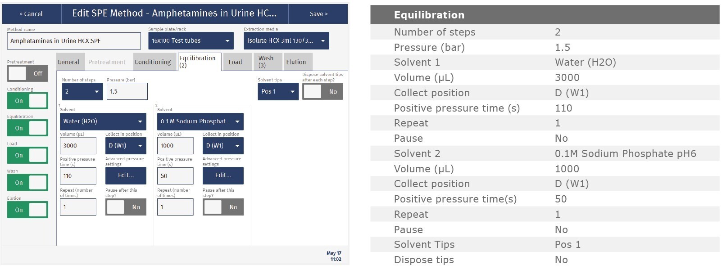
Task: Click the Pressure (bar) input field
Action: coord(127,92)
